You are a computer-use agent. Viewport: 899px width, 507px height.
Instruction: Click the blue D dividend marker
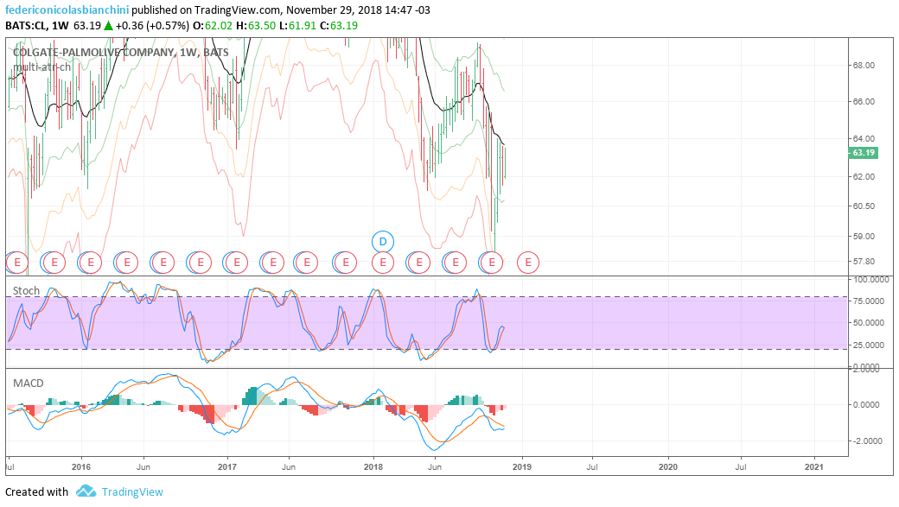[x=382, y=242]
